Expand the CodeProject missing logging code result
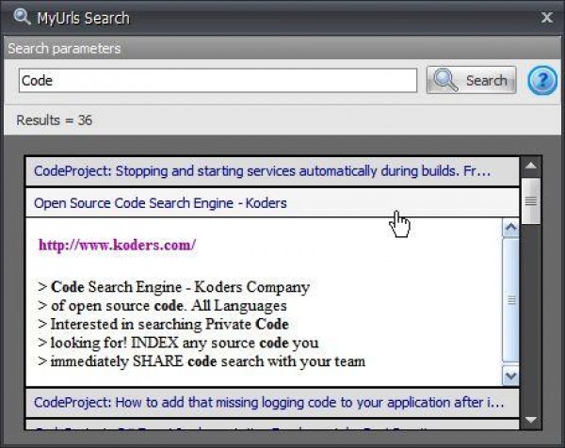The width and height of the screenshot is (565, 448). [272, 402]
